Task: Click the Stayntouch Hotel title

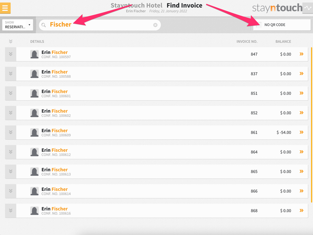Action: [x=136, y=5]
